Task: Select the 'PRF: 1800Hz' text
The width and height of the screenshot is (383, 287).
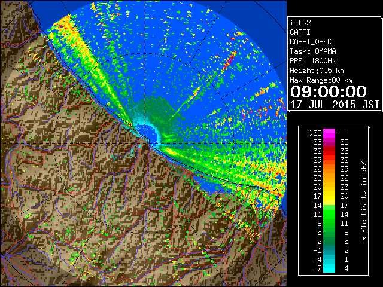Action: click(313, 61)
